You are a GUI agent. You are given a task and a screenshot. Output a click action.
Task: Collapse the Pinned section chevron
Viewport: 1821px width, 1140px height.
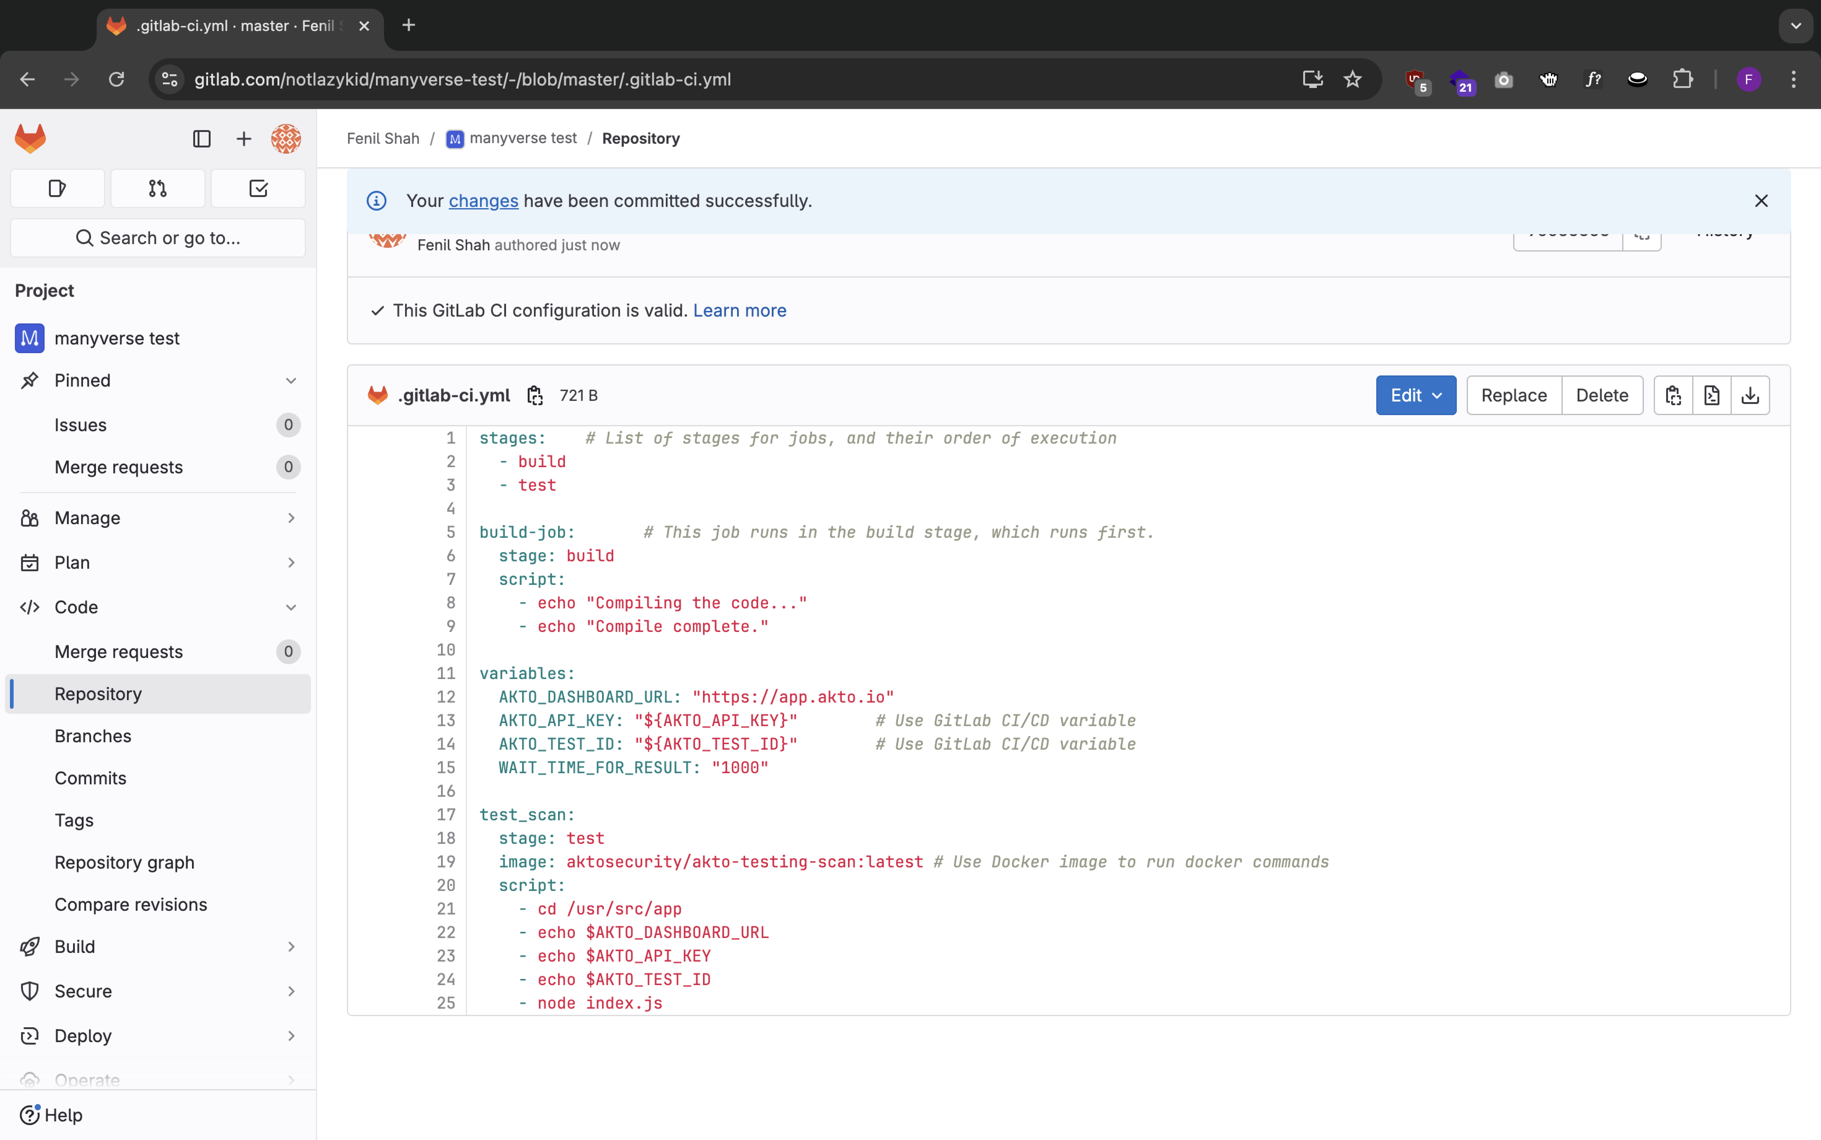click(x=291, y=381)
